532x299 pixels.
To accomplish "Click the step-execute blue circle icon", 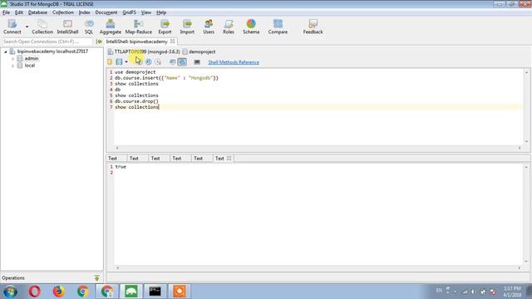I will click(149, 62).
